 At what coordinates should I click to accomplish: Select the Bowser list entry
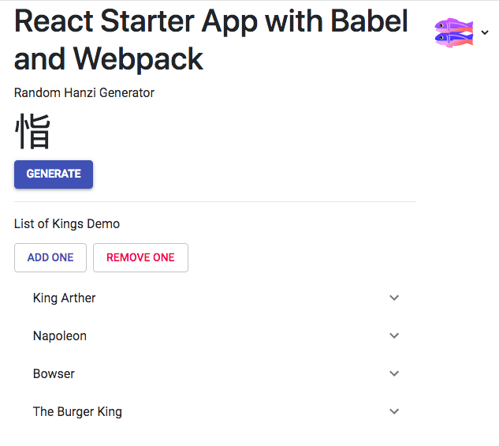(54, 373)
